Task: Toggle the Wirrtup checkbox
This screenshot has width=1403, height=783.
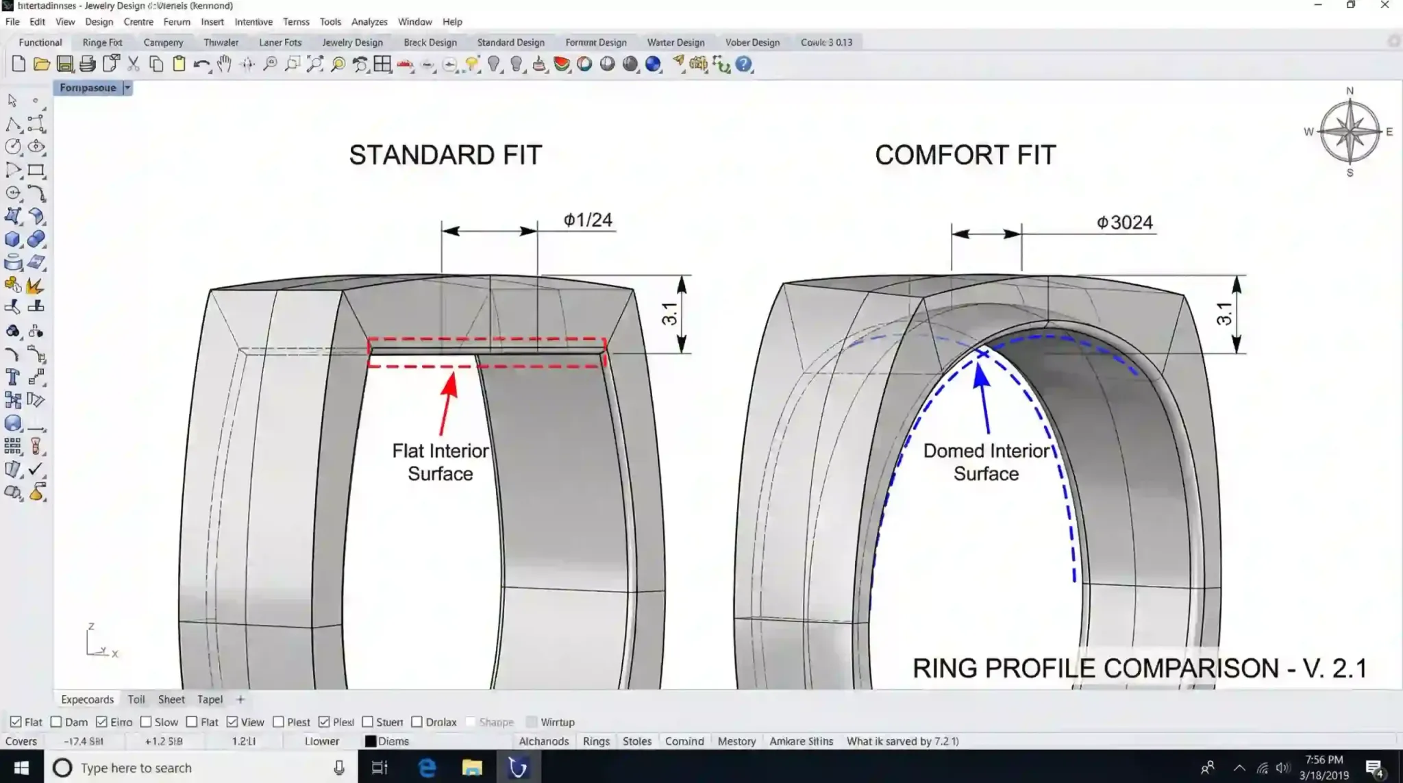Action: tap(532, 722)
